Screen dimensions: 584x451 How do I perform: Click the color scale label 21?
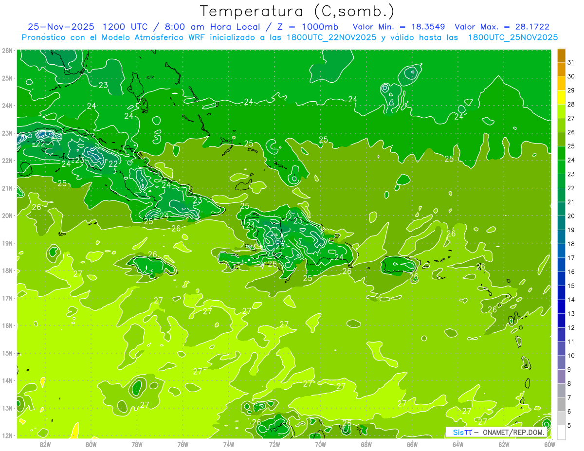click(571, 202)
